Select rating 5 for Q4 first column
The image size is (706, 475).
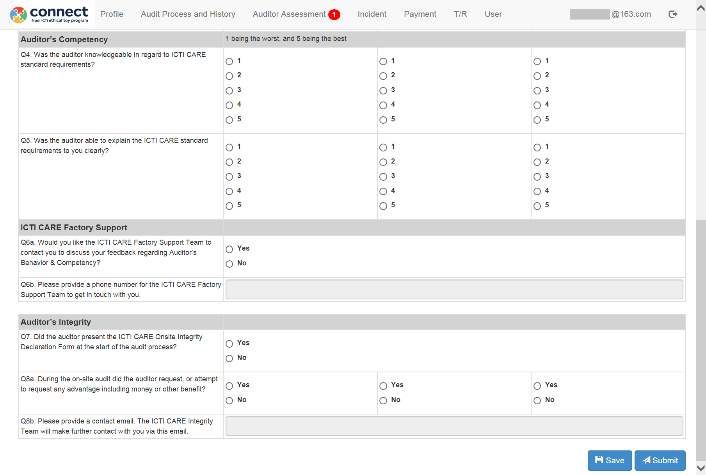tap(229, 120)
